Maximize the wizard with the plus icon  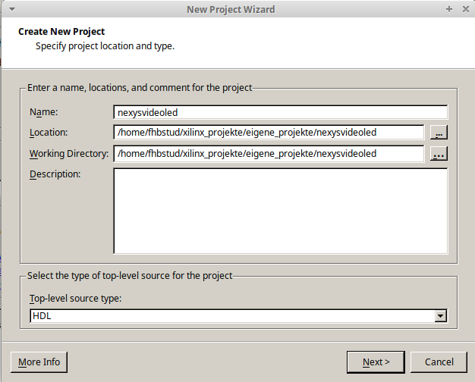pos(449,9)
